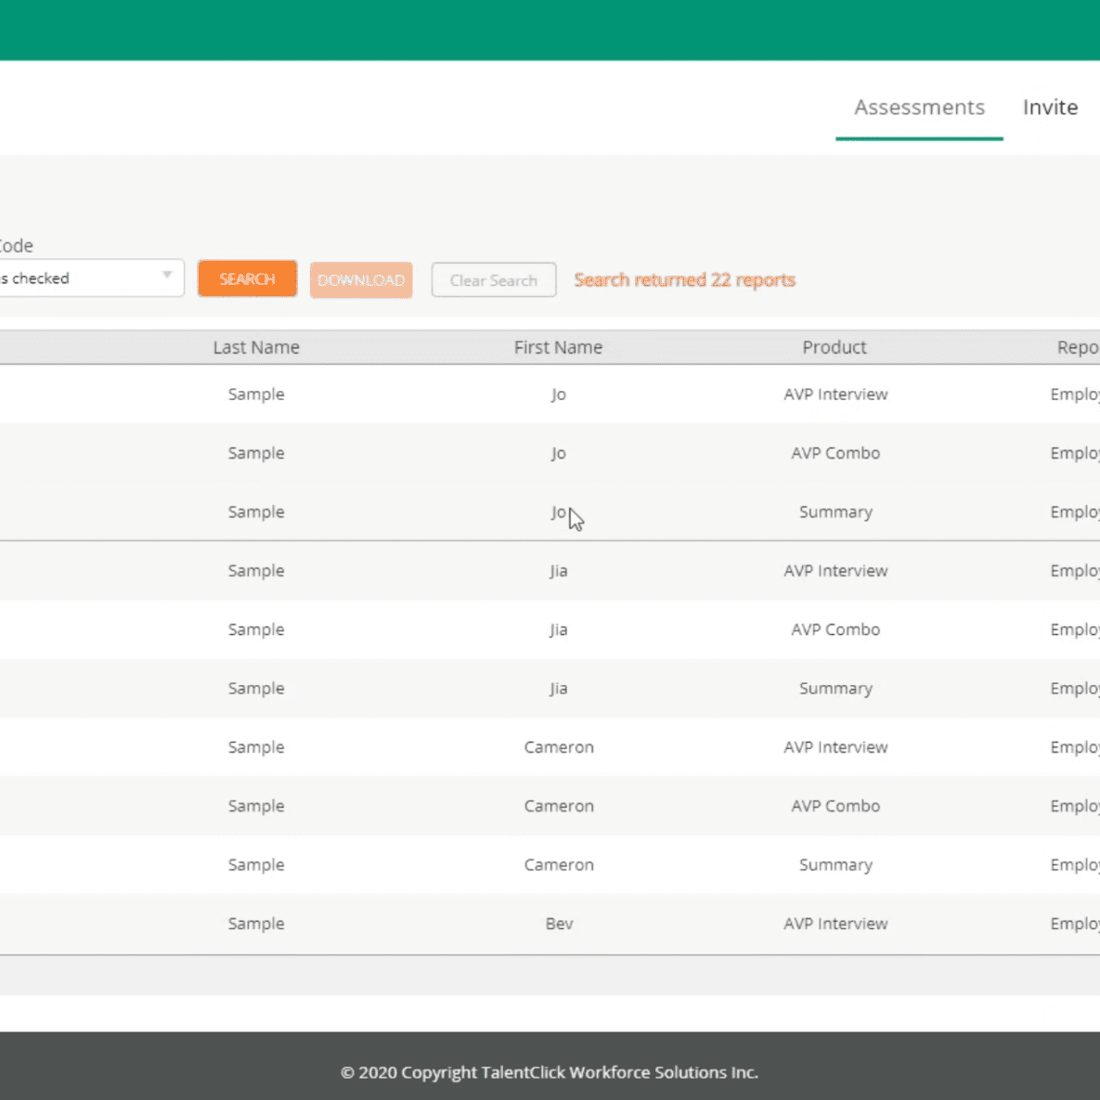Click the Clear Search button
Screen dimensions: 1100x1100
tap(494, 280)
